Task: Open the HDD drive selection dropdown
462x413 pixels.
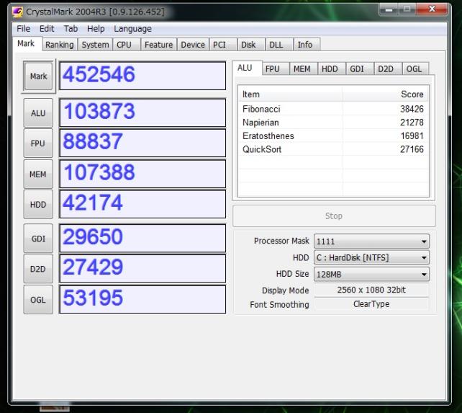Action: tap(371, 257)
